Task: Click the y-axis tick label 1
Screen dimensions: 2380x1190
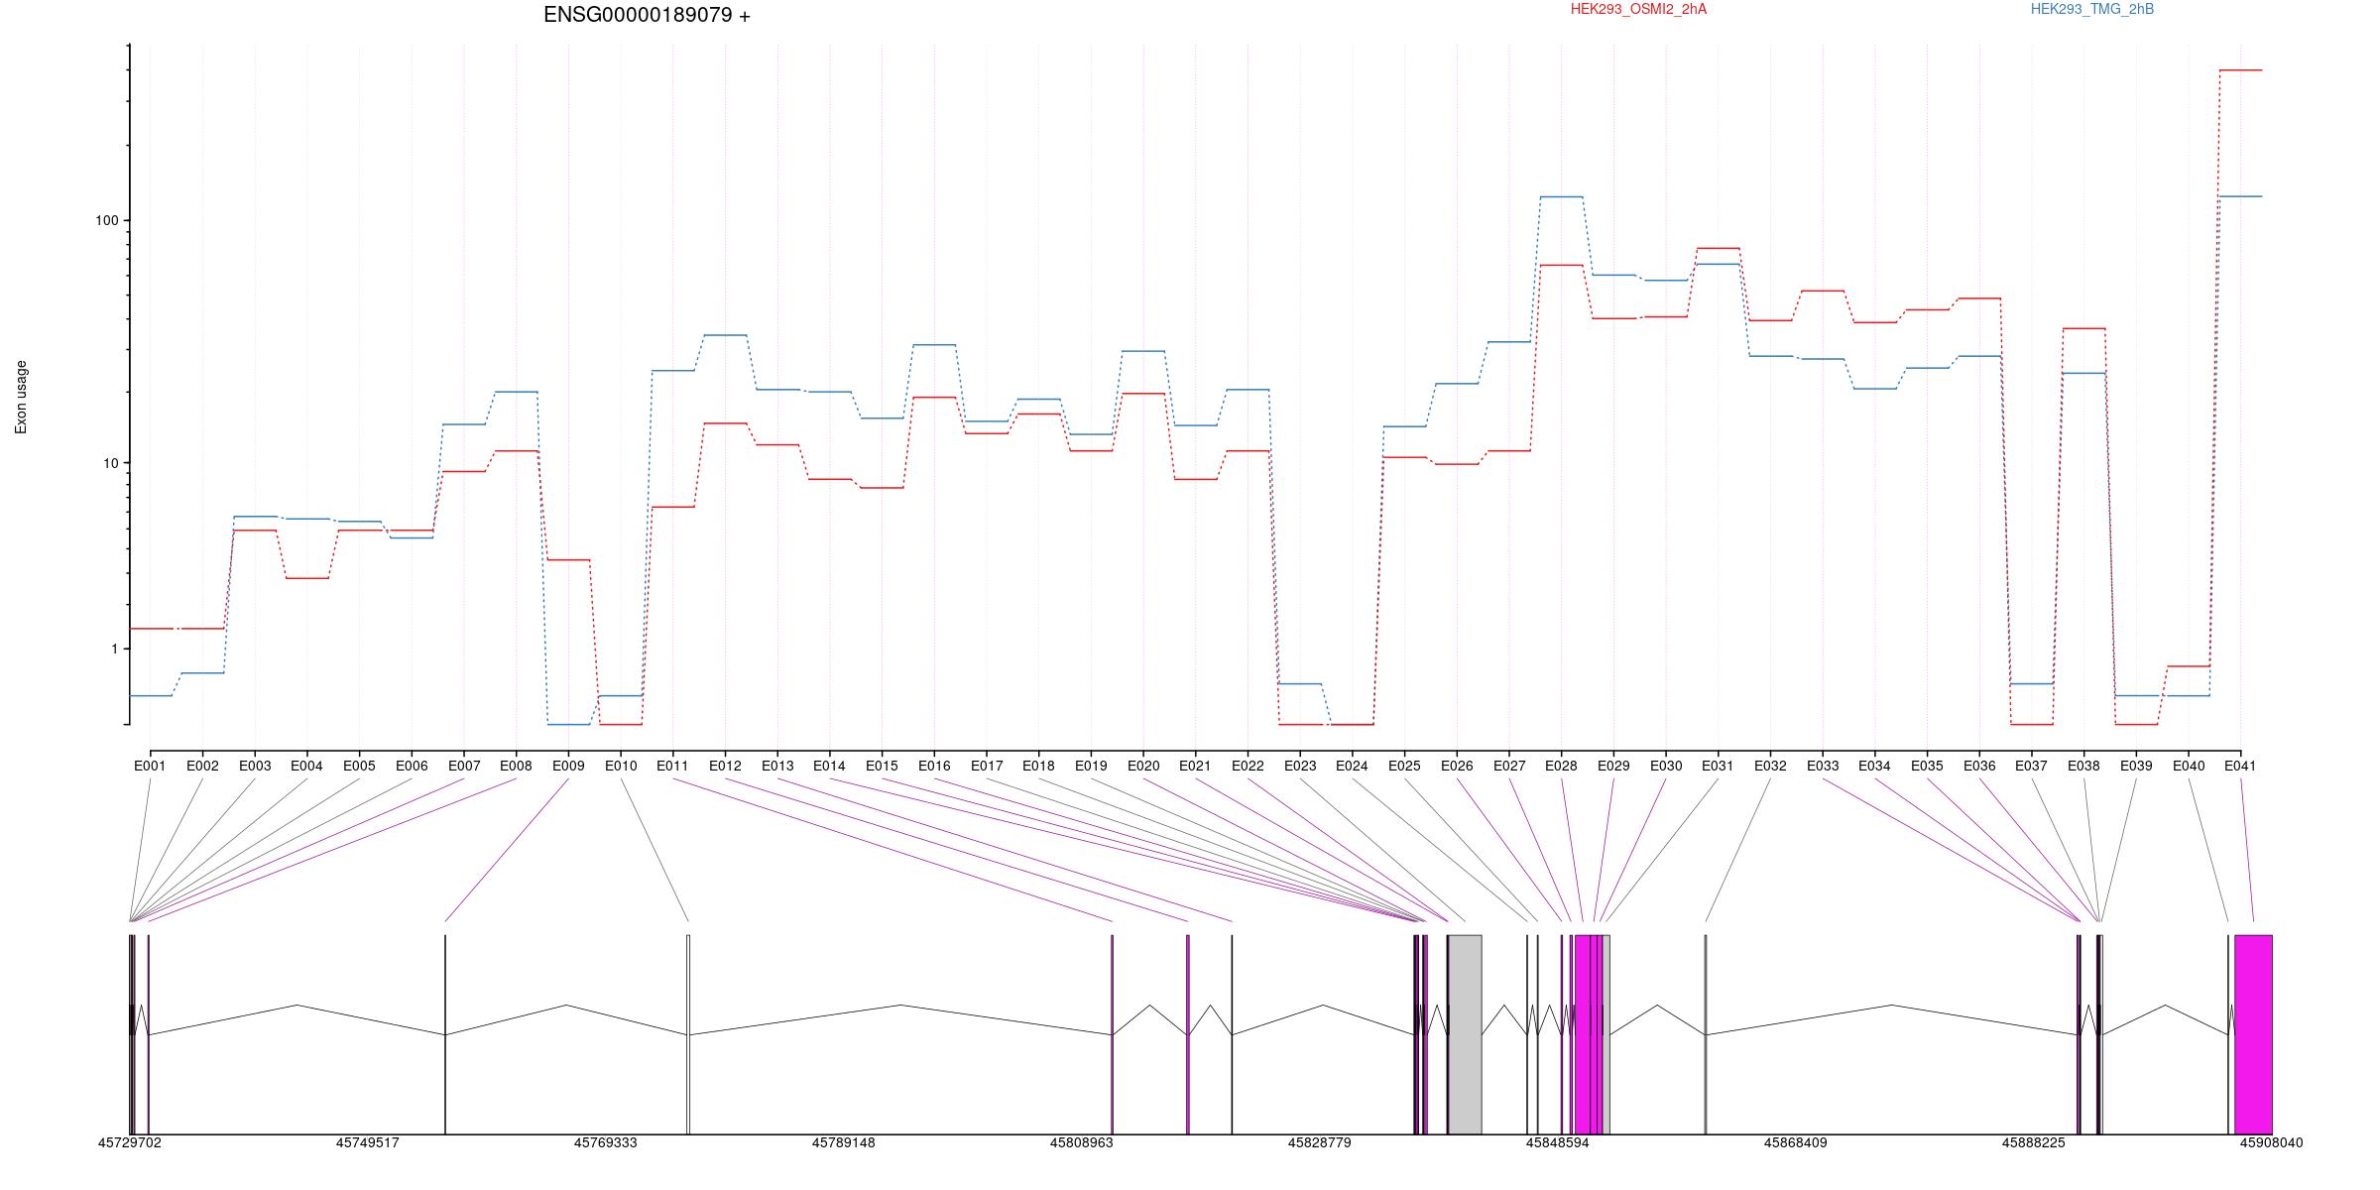Action: tap(114, 649)
